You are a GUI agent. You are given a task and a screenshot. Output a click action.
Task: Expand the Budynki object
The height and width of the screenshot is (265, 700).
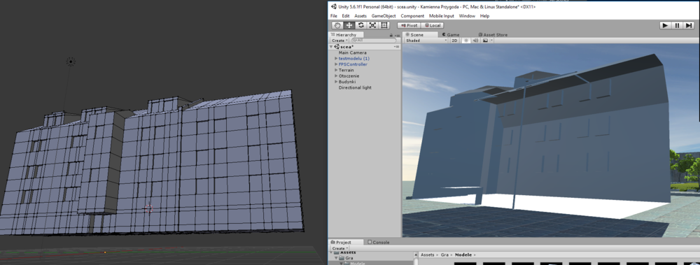tap(336, 82)
